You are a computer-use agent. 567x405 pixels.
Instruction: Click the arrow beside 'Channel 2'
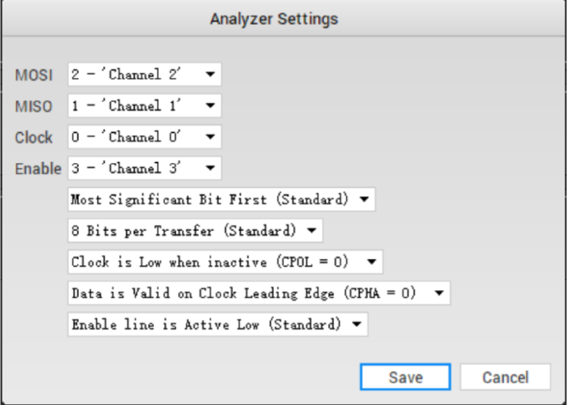click(x=210, y=74)
